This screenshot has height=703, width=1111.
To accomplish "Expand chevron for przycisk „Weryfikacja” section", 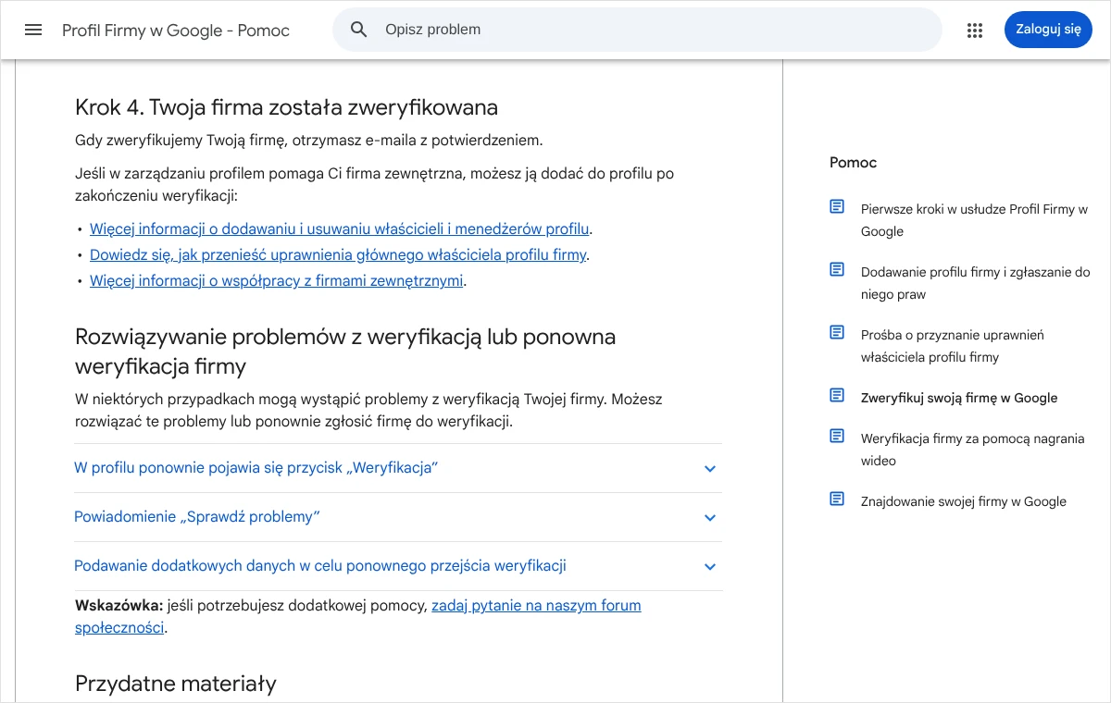I will click(x=710, y=468).
